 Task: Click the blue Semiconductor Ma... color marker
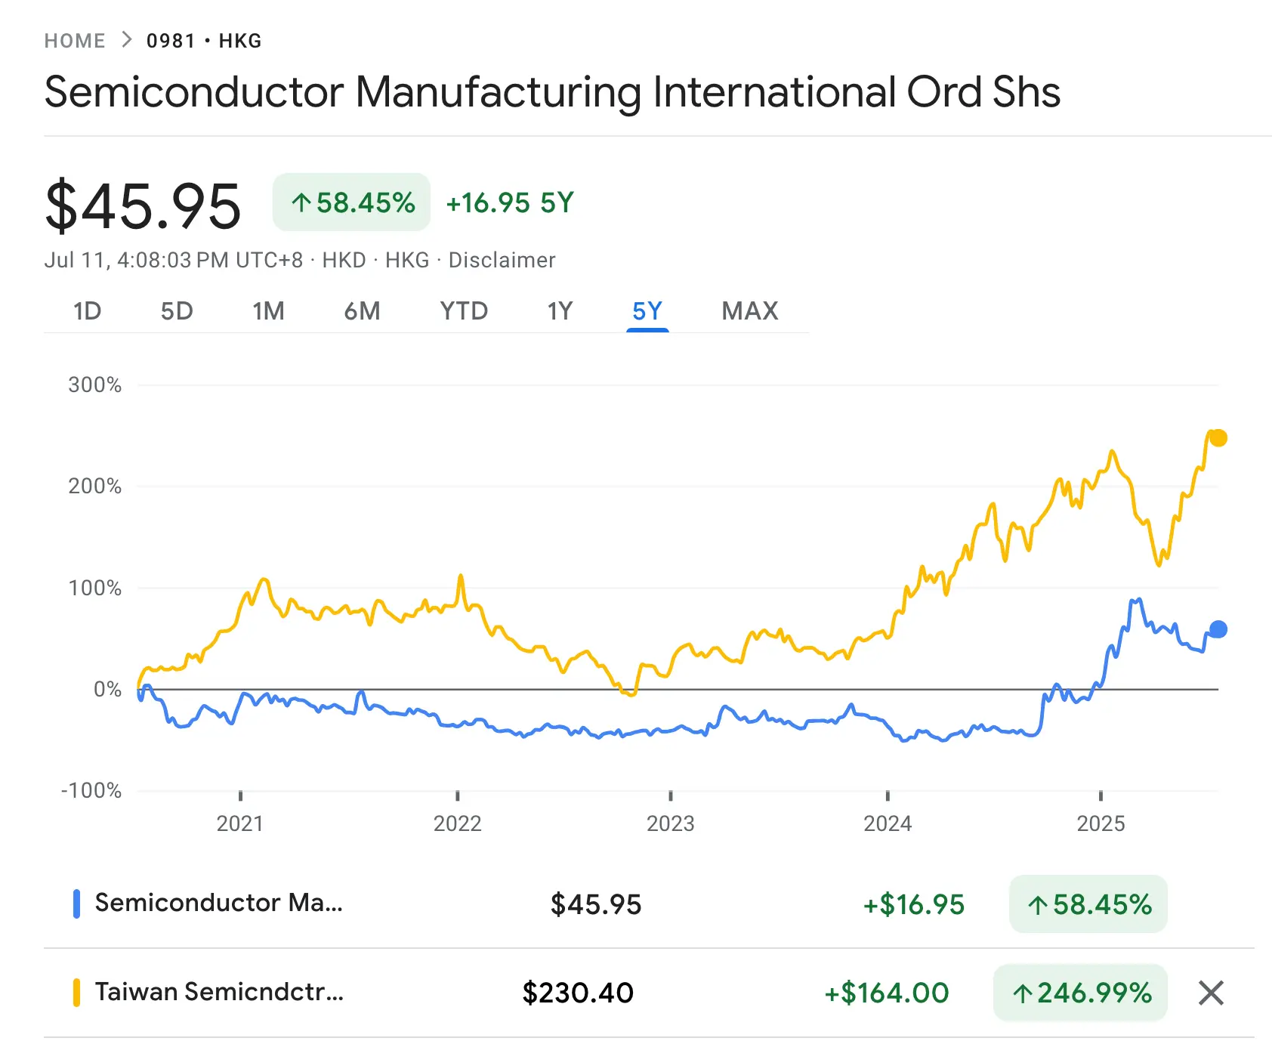[x=76, y=904]
